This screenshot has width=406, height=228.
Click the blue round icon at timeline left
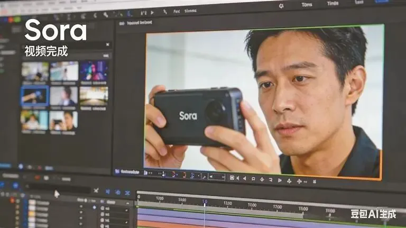coord(15,185)
